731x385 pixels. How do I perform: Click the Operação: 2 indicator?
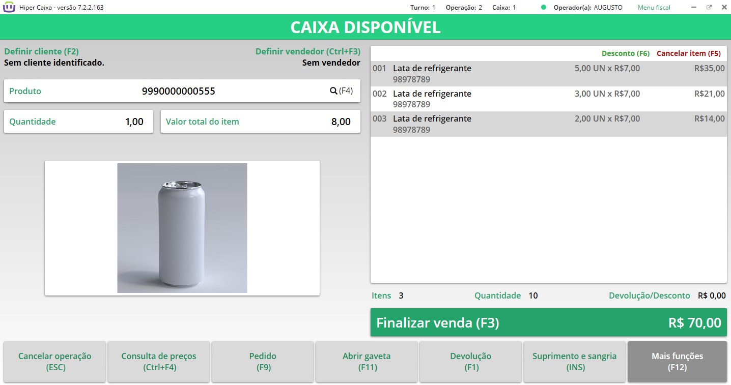point(464,8)
